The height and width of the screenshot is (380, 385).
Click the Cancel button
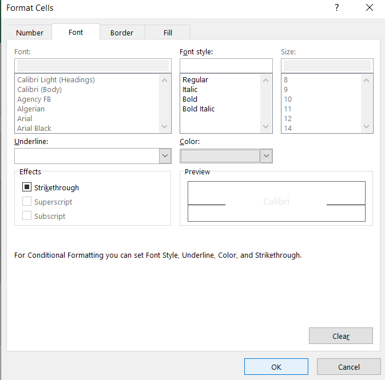coord(348,367)
